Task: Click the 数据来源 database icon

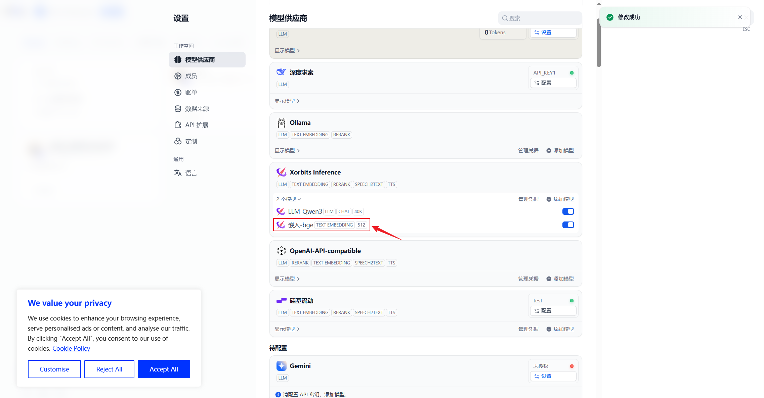Action: [178, 109]
